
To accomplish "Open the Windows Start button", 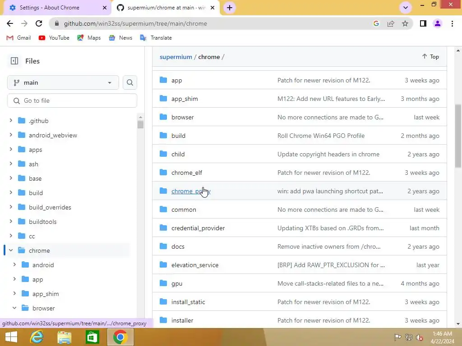I will click(x=11, y=337).
